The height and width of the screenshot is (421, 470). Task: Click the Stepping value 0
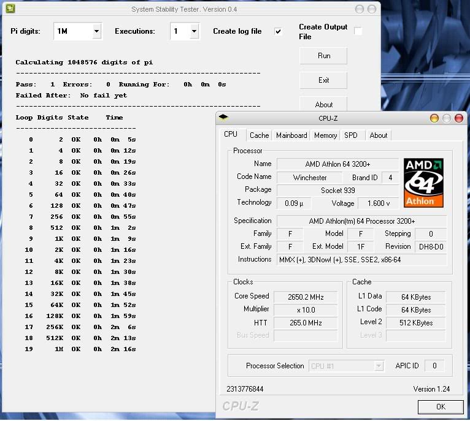431,234
